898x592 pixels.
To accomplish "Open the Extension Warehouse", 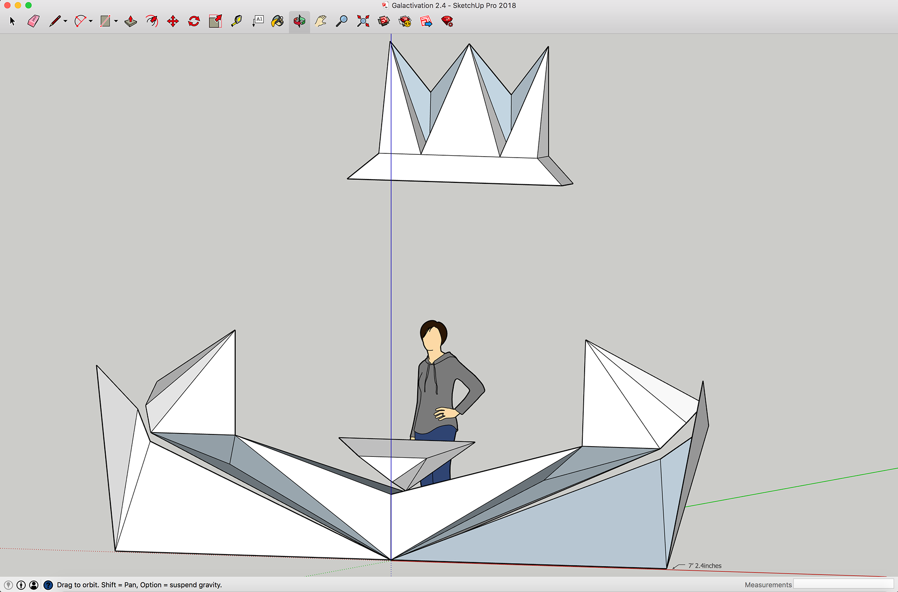I will point(405,21).
